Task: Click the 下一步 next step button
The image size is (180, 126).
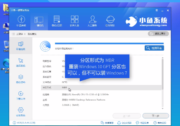Action: pyautogui.click(x=156, y=116)
